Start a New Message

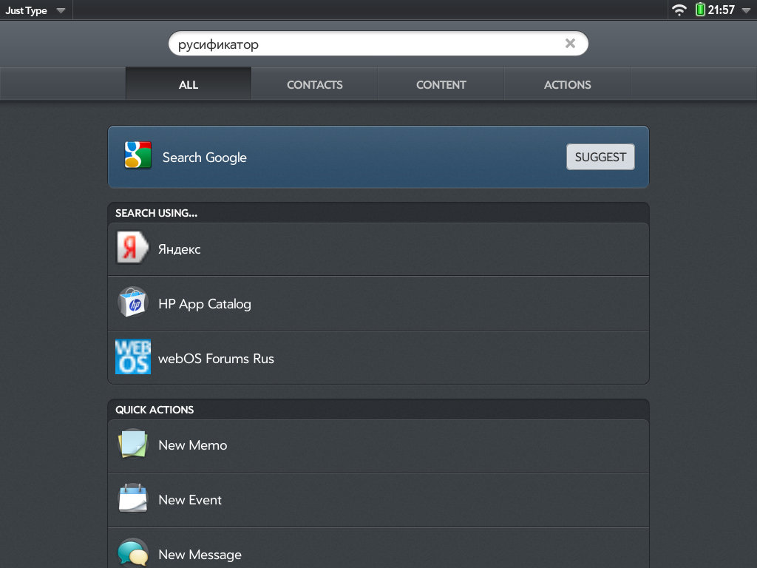coord(378,548)
